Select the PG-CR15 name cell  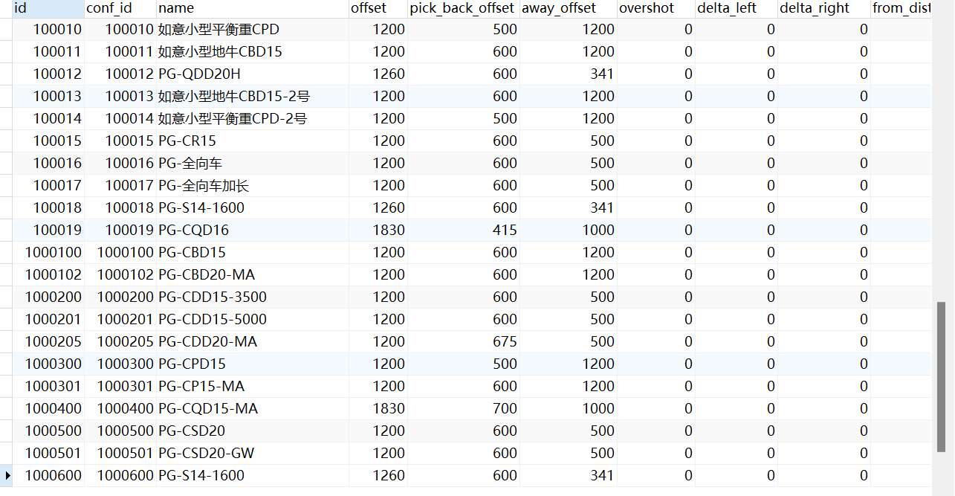[x=253, y=141]
